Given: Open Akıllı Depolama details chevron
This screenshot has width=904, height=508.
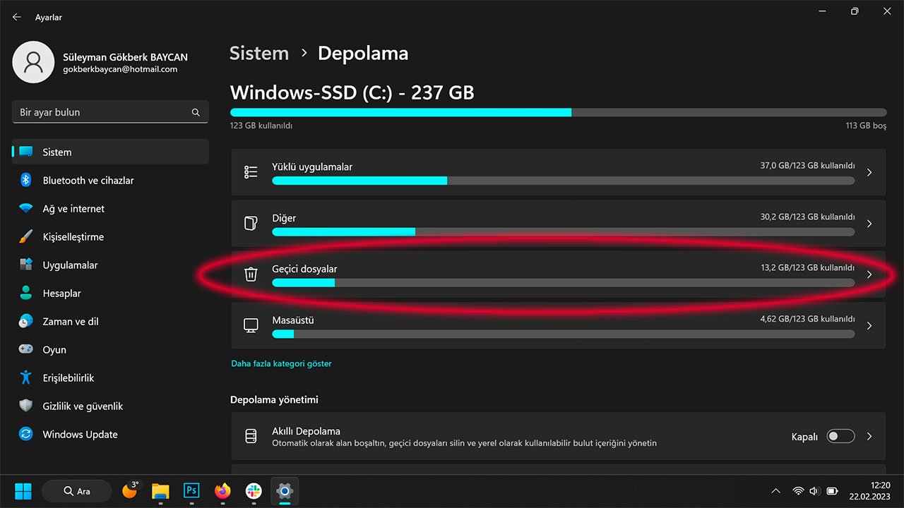Looking at the screenshot, I should click(869, 437).
